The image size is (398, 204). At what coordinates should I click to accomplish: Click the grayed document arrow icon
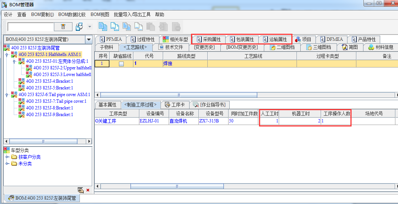[x=163, y=26]
